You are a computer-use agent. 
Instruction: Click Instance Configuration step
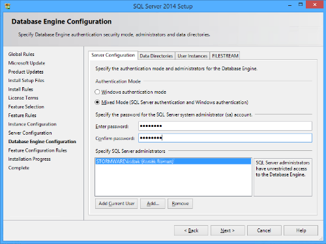[33, 124]
